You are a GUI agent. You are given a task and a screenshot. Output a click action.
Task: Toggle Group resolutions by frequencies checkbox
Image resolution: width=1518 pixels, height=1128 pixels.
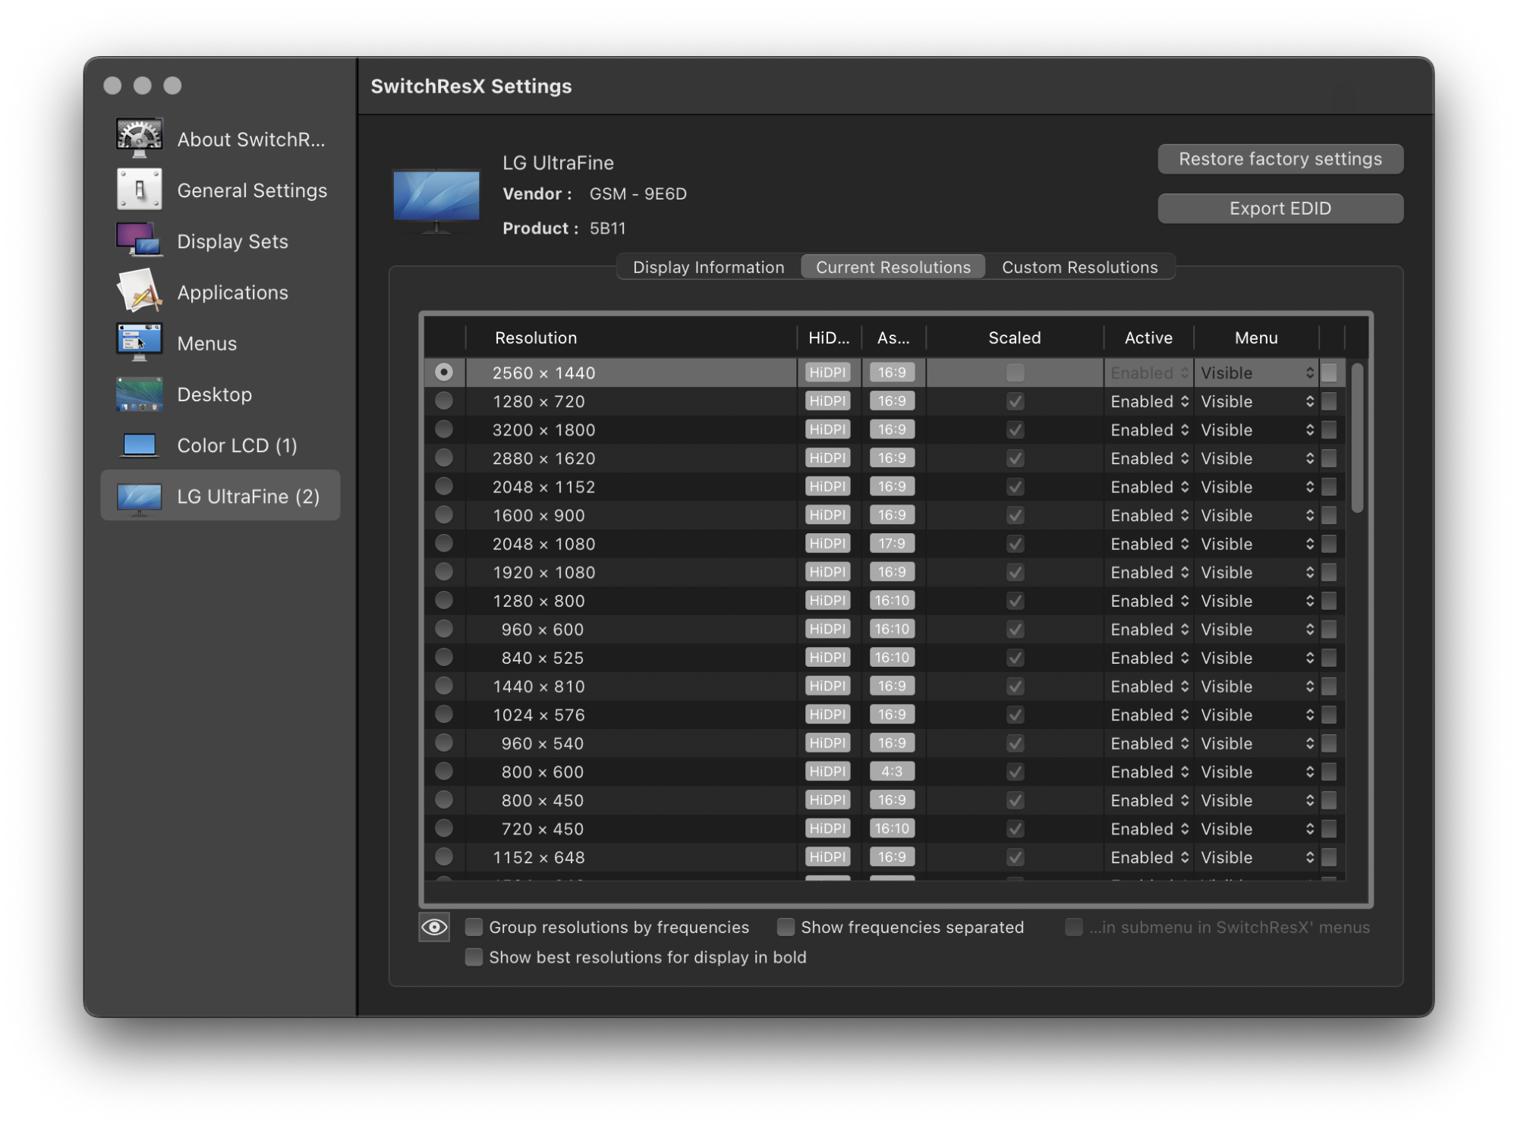point(474,926)
